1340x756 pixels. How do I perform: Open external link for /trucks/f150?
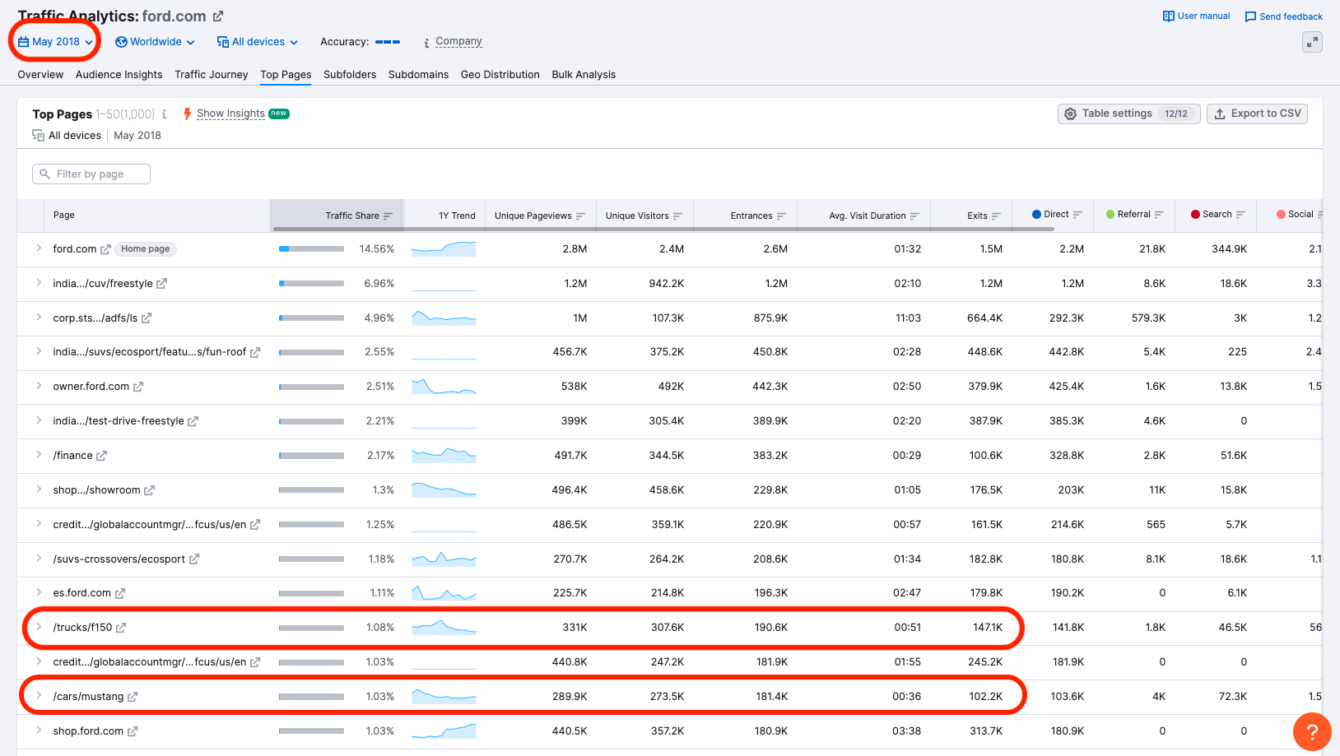click(121, 628)
